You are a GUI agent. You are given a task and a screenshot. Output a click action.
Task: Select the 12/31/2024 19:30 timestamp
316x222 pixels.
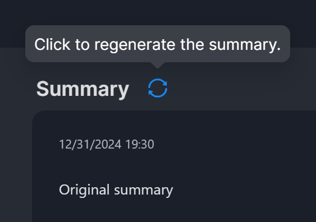[x=107, y=144]
